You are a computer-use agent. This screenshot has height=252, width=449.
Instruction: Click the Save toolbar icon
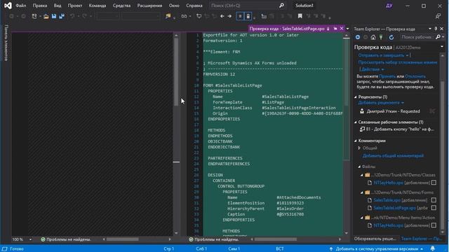pyautogui.click(x=54, y=16)
